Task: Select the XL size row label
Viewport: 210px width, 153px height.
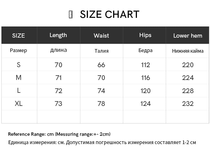Action: pos(19,104)
